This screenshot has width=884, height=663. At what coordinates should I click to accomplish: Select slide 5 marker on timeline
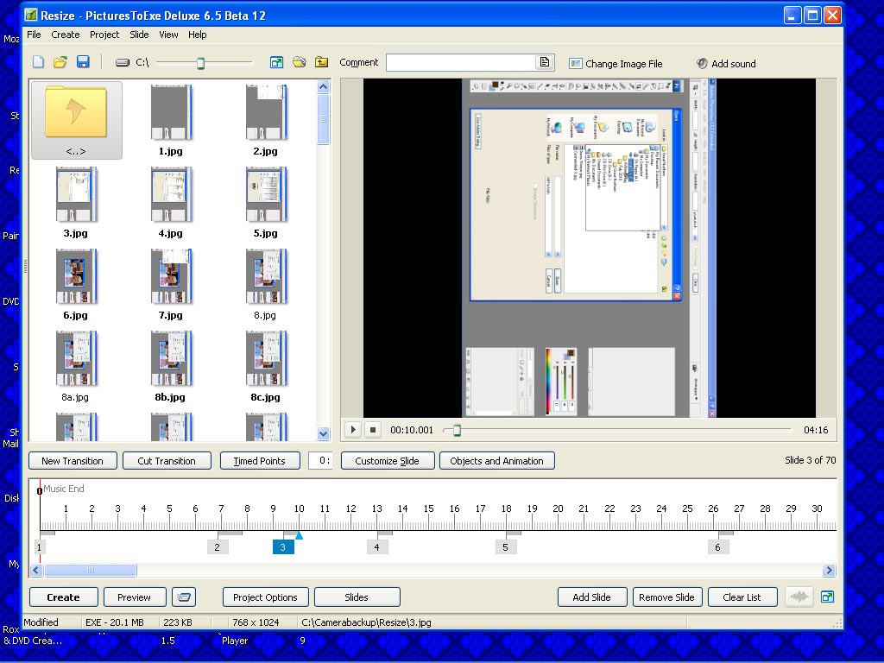click(506, 546)
